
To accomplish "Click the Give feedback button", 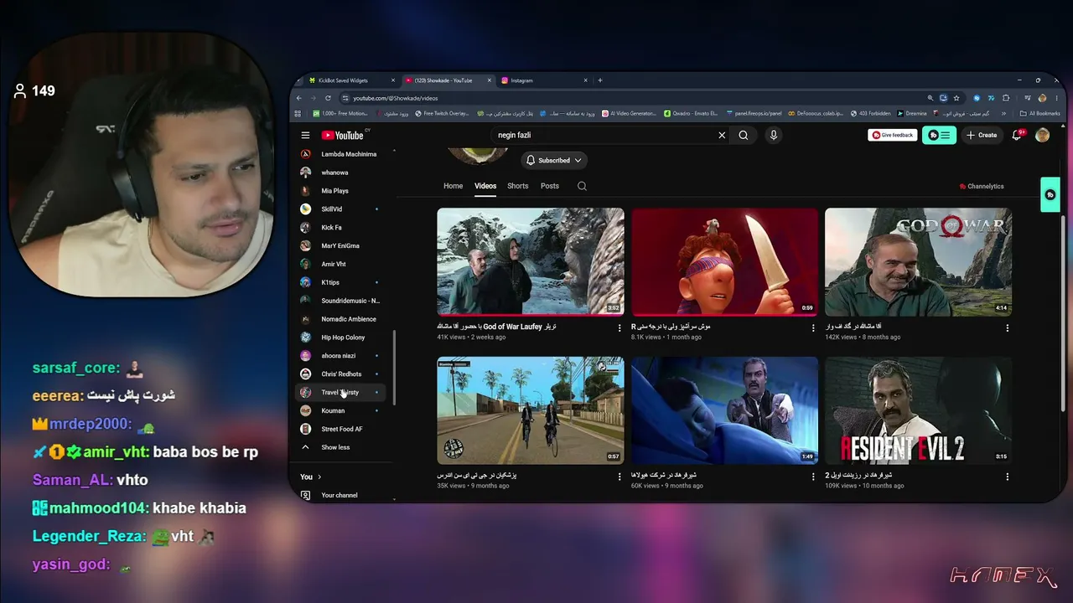I will point(892,135).
